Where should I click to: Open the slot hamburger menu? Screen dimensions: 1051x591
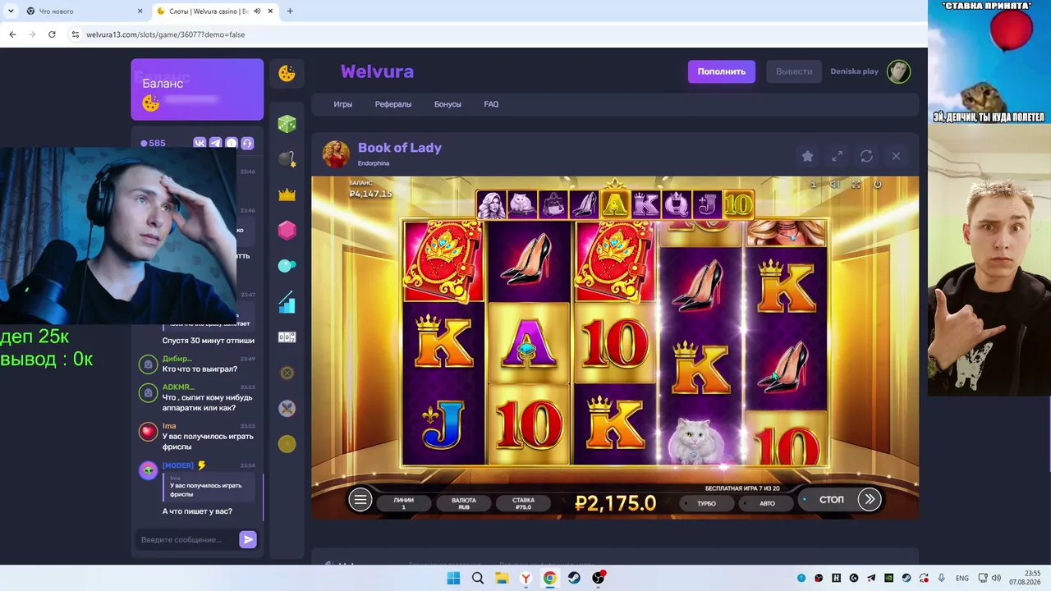click(x=360, y=499)
